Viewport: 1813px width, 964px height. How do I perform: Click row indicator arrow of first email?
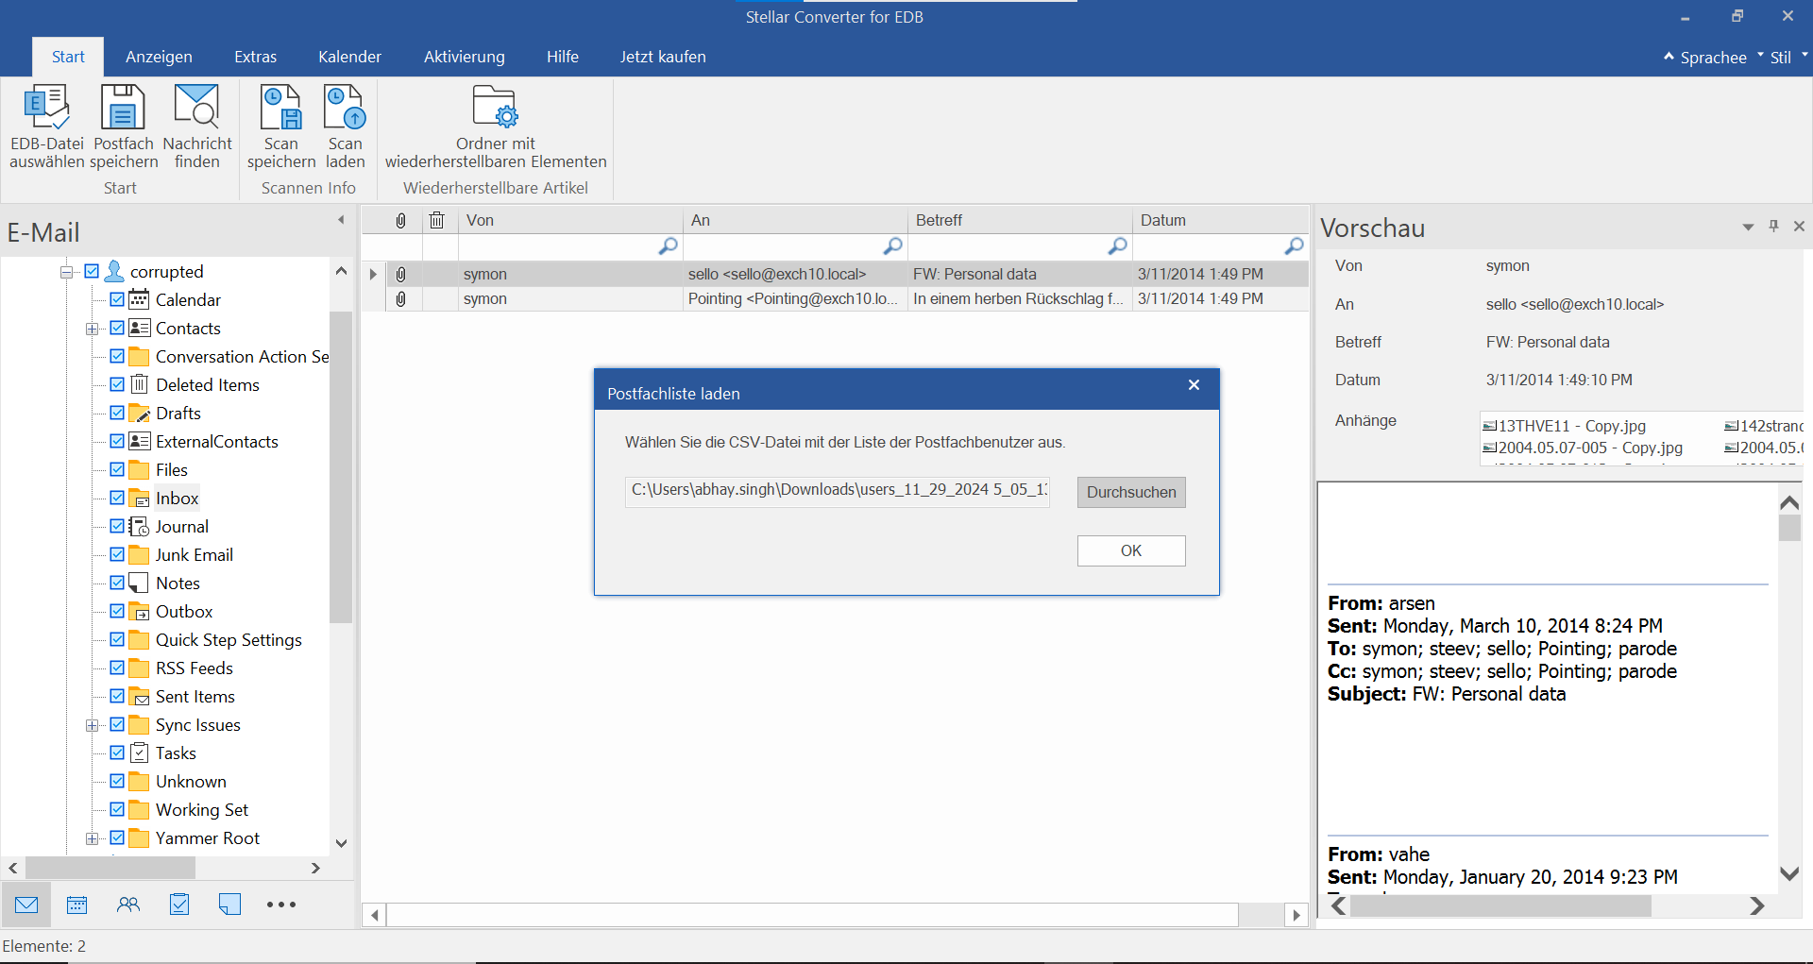pyautogui.click(x=373, y=274)
